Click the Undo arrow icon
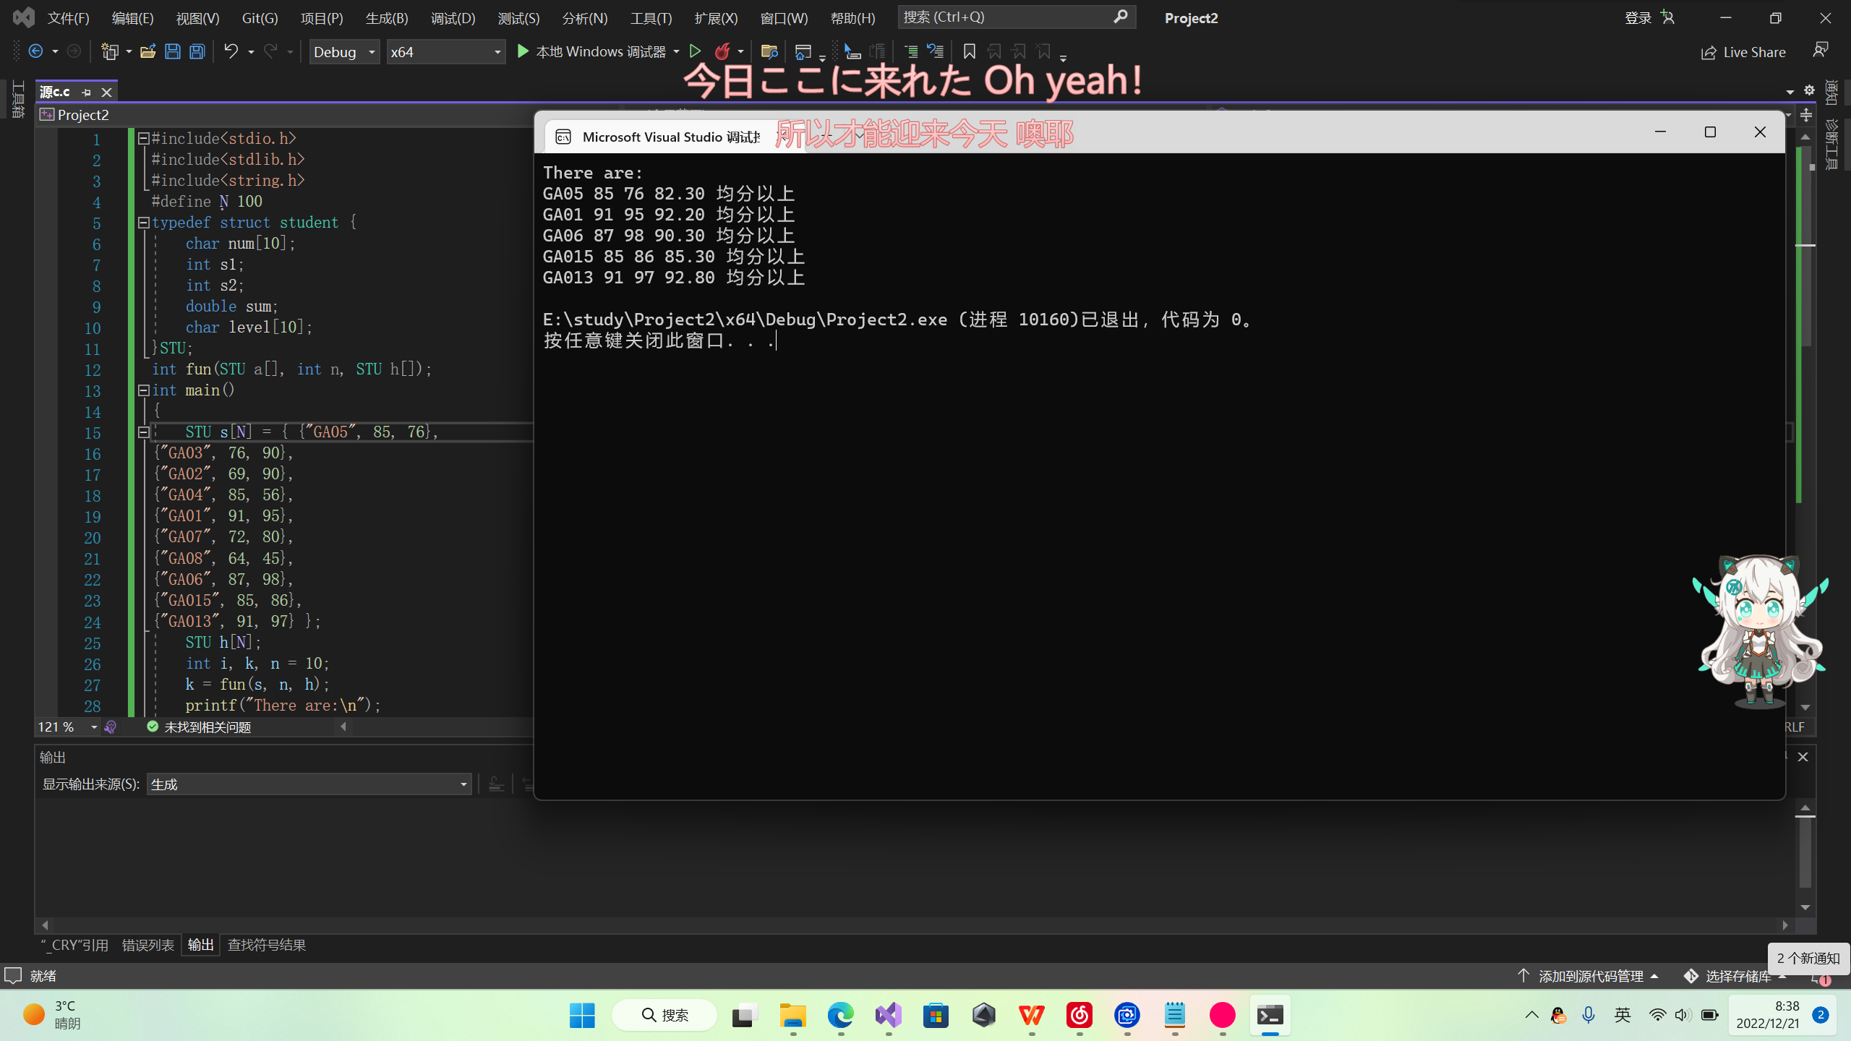Viewport: 1851px width, 1041px height. pos(231,51)
